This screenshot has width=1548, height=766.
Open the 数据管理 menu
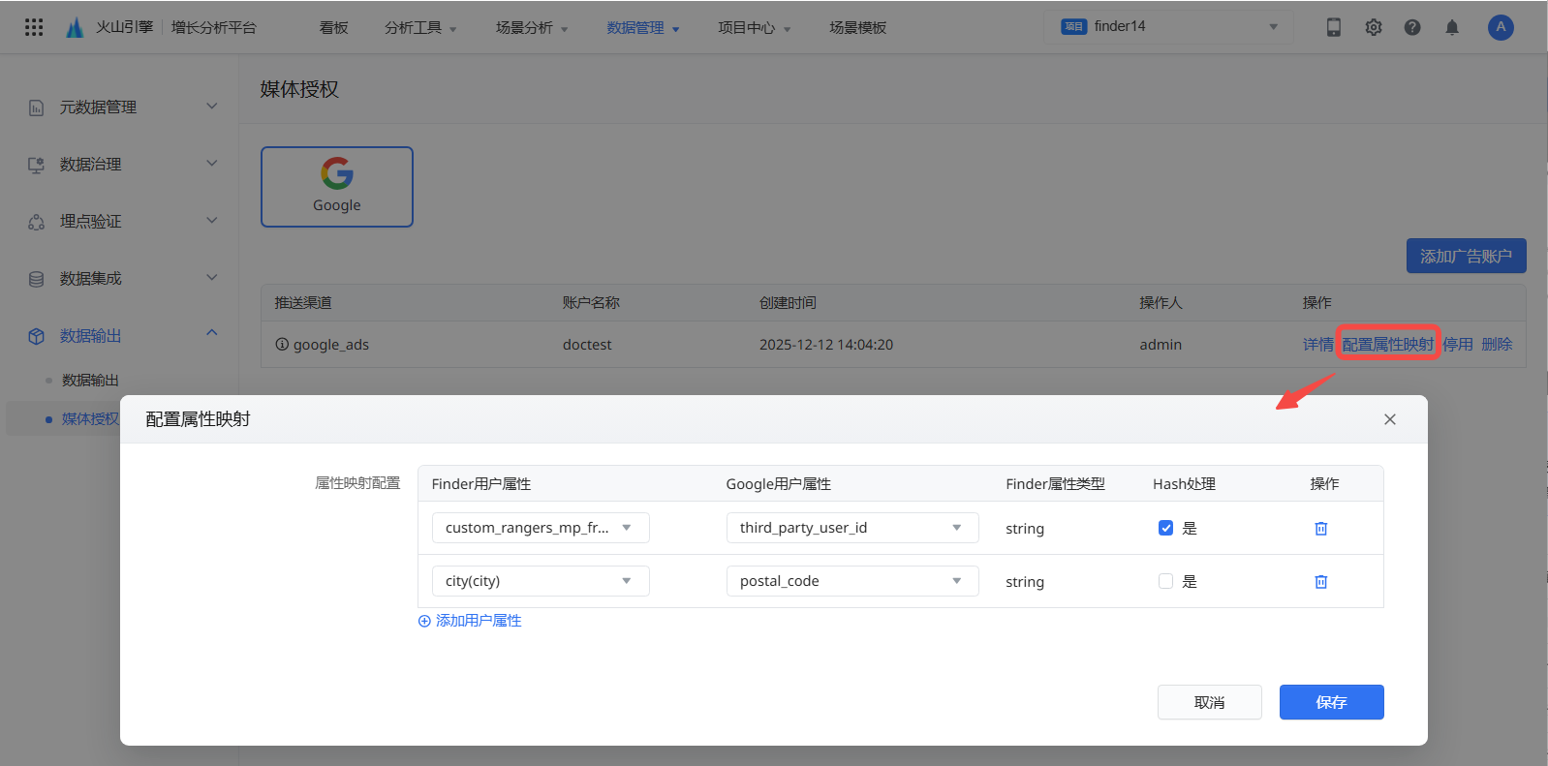[x=643, y=28]
